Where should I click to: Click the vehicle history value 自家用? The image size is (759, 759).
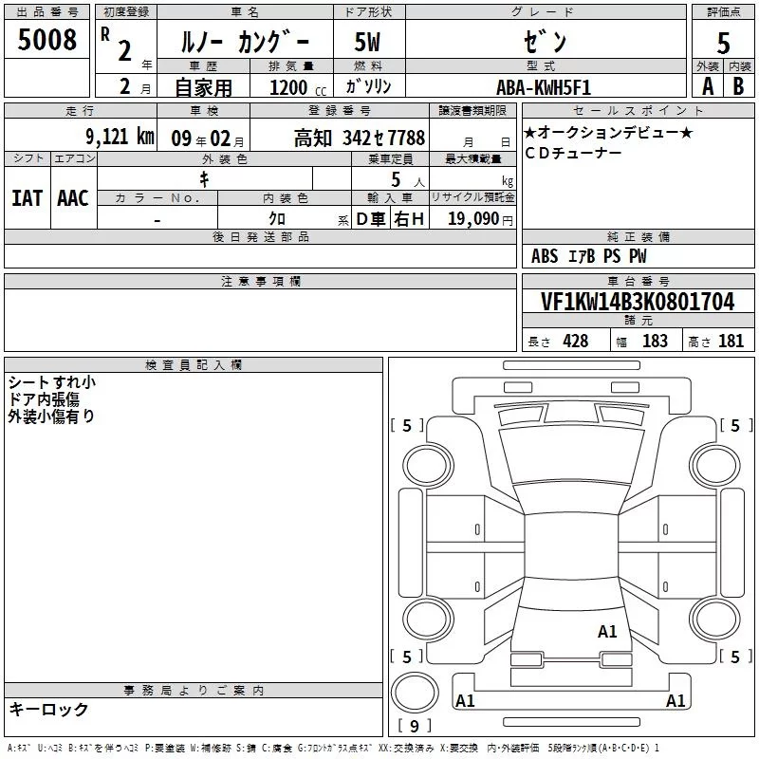click(203, 87)
